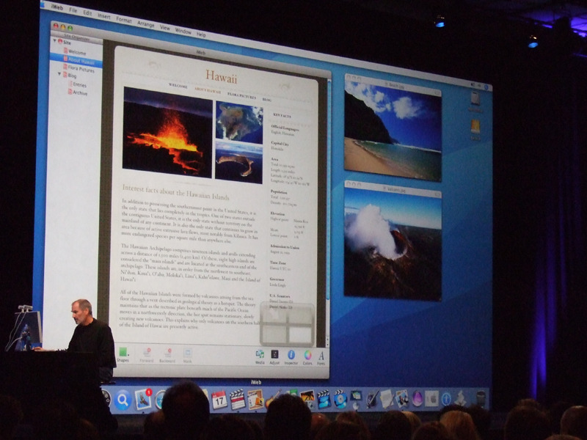The height and width of the screenshot is (440, 587).
Task: Open the Shapes tool in iWeb toolbar
Action: (x=123, y=354)
